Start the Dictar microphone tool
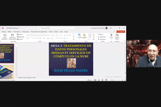The width and height of the screenshot is (161, 107). tap(111, 35)
